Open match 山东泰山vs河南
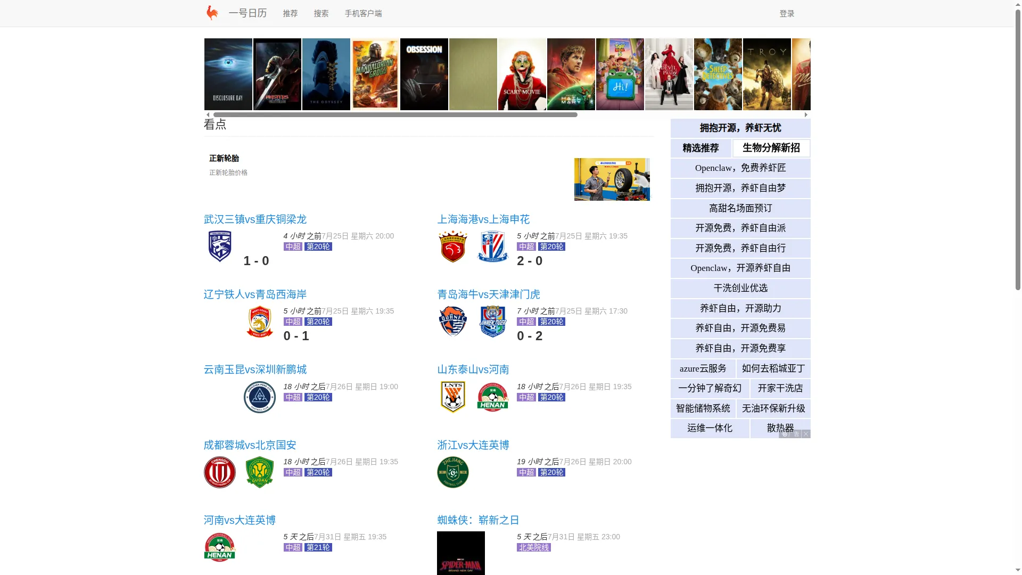The width and height of the screenshot is (1022, 575). click(x=473, y=369)
